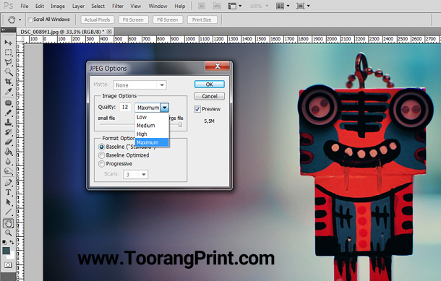Screen dimensions: 441x281
Task: Click the Print Size button
Action: [x=202, y=20]
